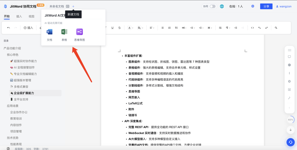Jump to 专业文档编辑能力 outline entry
Viewport: 297px width, 150px height.
23,74
